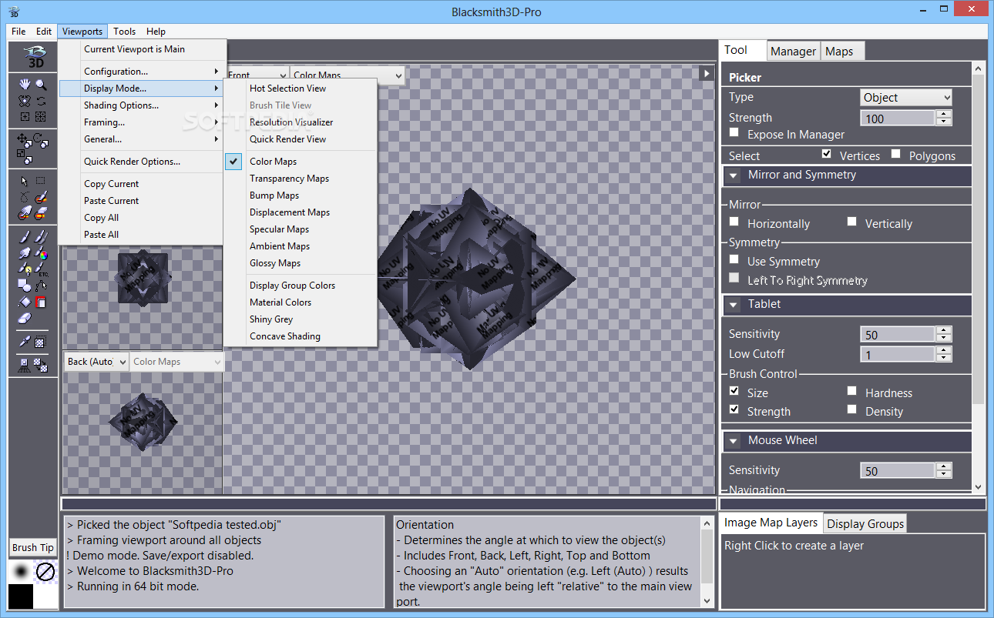Click the black foreground color swatch
This screenshot has height=618, width=994.
click(x=21, y=596)
